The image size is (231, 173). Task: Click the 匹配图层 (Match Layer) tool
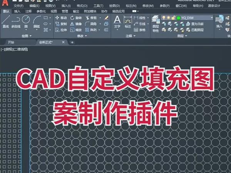[x=194, y=30]
